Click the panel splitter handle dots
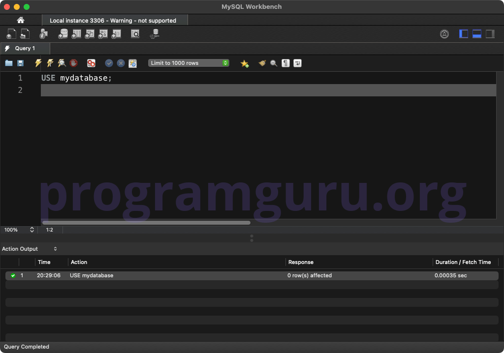Screen dimensions: 504x353 (252, 238)
